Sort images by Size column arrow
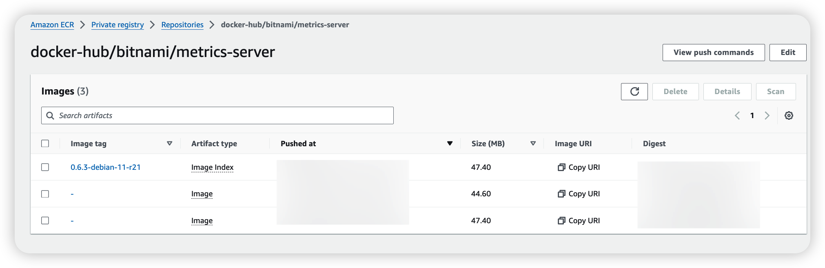The width and height of the screenshot is (825, 268). (533, 143)
